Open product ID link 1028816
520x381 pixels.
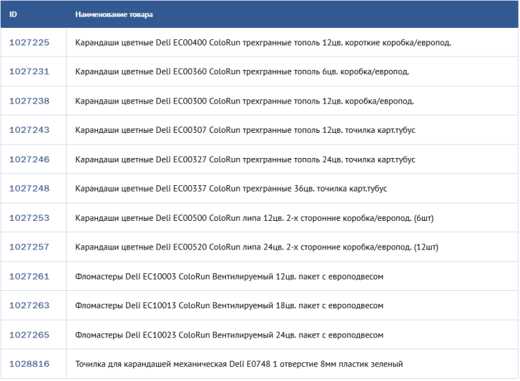pos(29,364)
